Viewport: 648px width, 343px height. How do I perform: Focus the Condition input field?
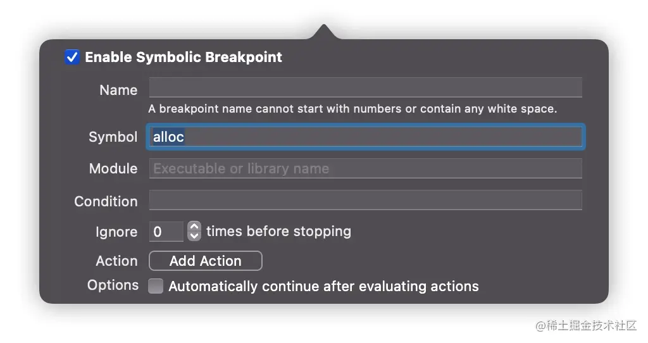[x=365, y=200]
